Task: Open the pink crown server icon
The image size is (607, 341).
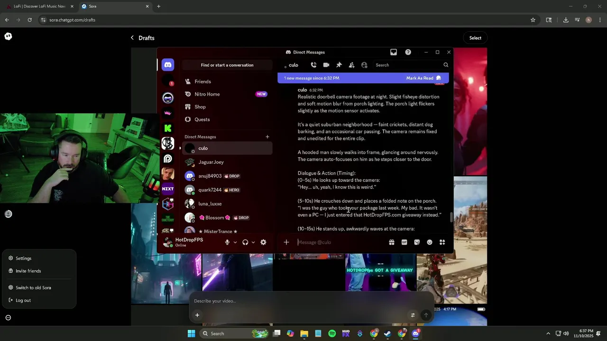Action: (x=168, y=113)
